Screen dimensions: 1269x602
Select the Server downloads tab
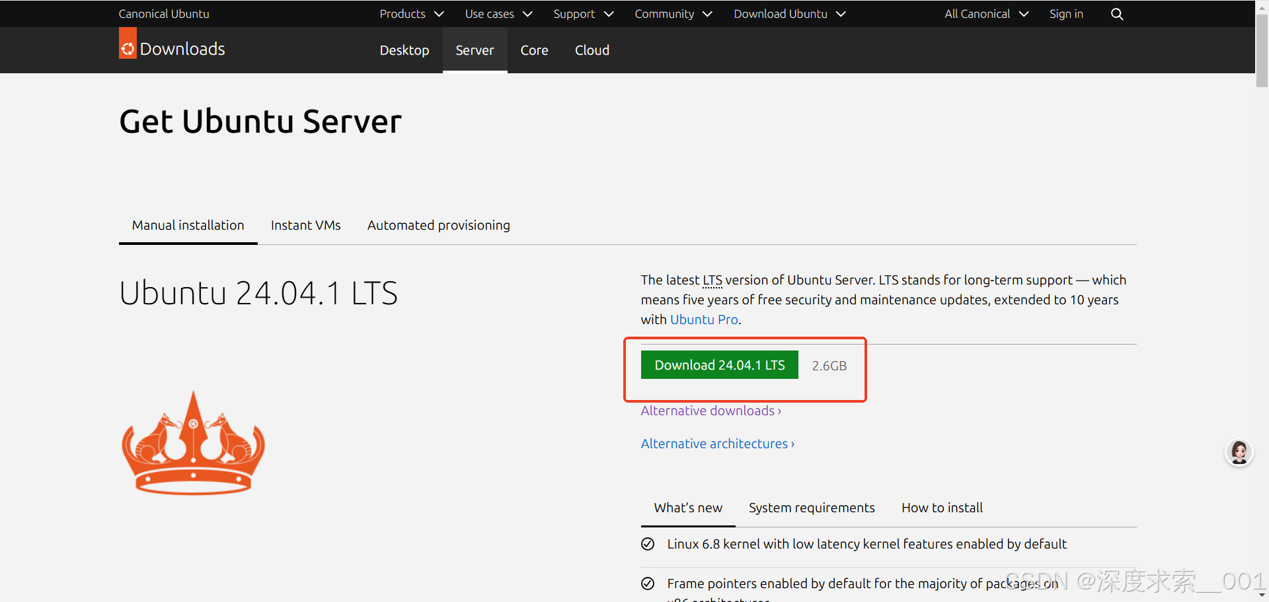[x=475, y=50]
